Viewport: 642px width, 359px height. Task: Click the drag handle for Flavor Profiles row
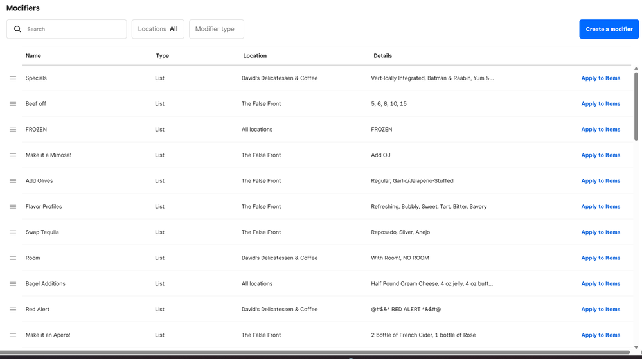13,207
